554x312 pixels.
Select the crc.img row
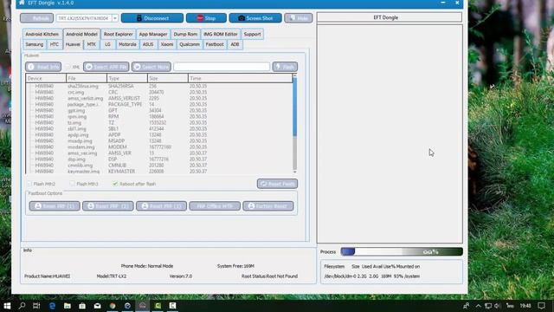point(159,93)
